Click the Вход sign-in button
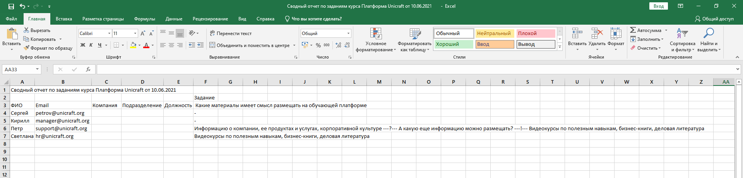The image size is (743, 178). [x=658, y=6]
